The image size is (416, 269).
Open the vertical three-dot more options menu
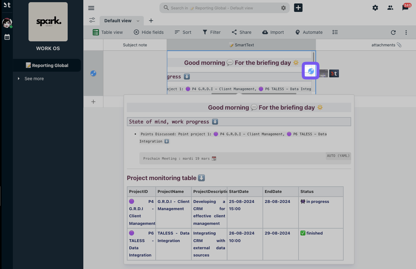[406, 32]
